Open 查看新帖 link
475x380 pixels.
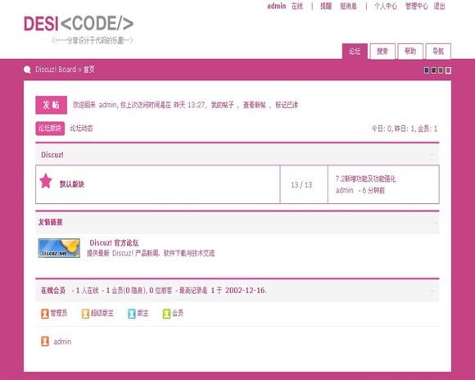click(x=255, y=105)
